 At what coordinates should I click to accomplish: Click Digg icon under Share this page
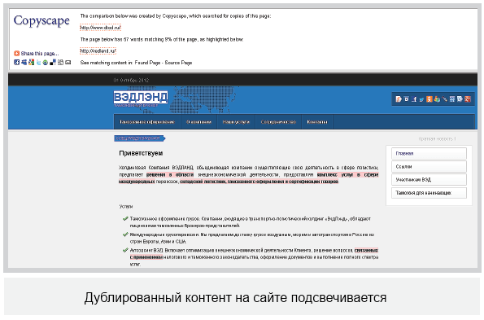(x=60, y=62)
